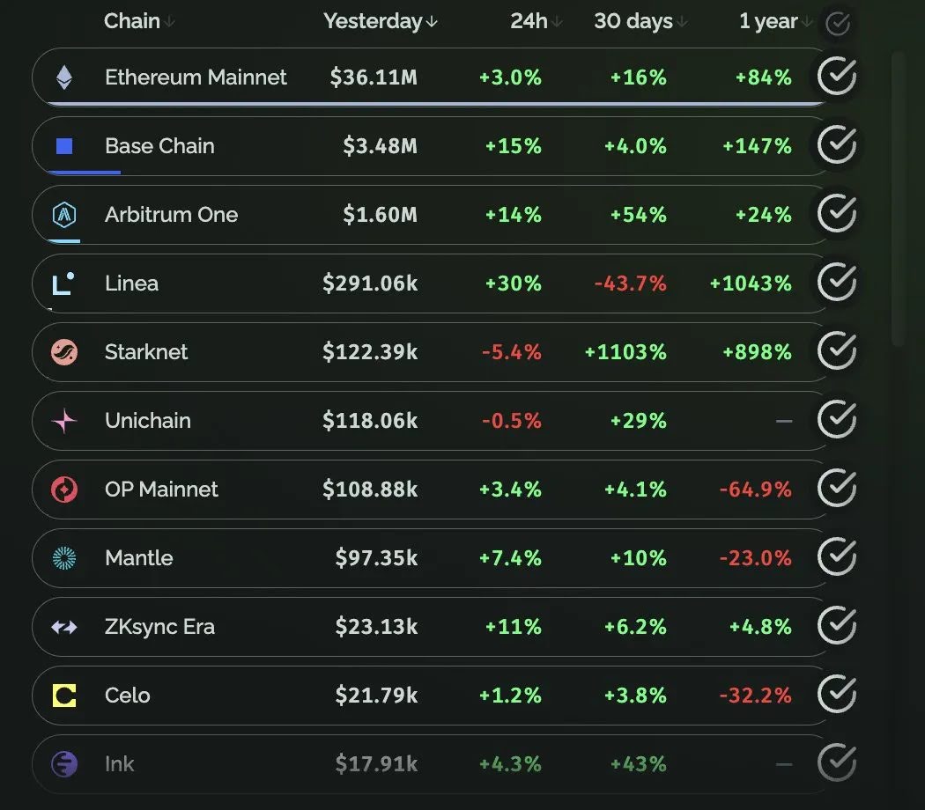Viewport: 925px width, 810px height.
Task: Open the Starknet chain row link
Action: [x=146, y=352]
